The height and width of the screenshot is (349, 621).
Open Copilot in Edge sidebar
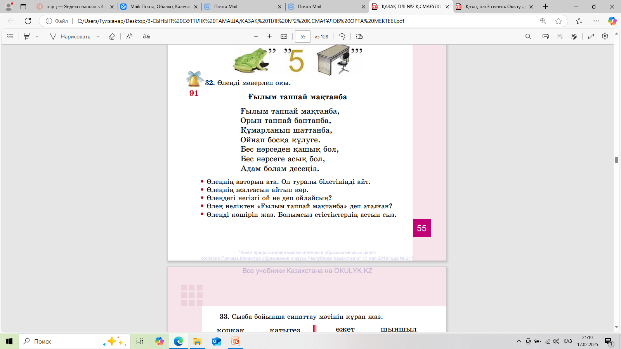(x=612, y=21)
